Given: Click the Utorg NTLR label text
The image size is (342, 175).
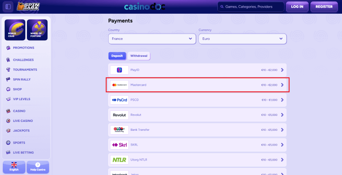Looking at the screenshot, I should pyautogui.click(x=139, y=160).
